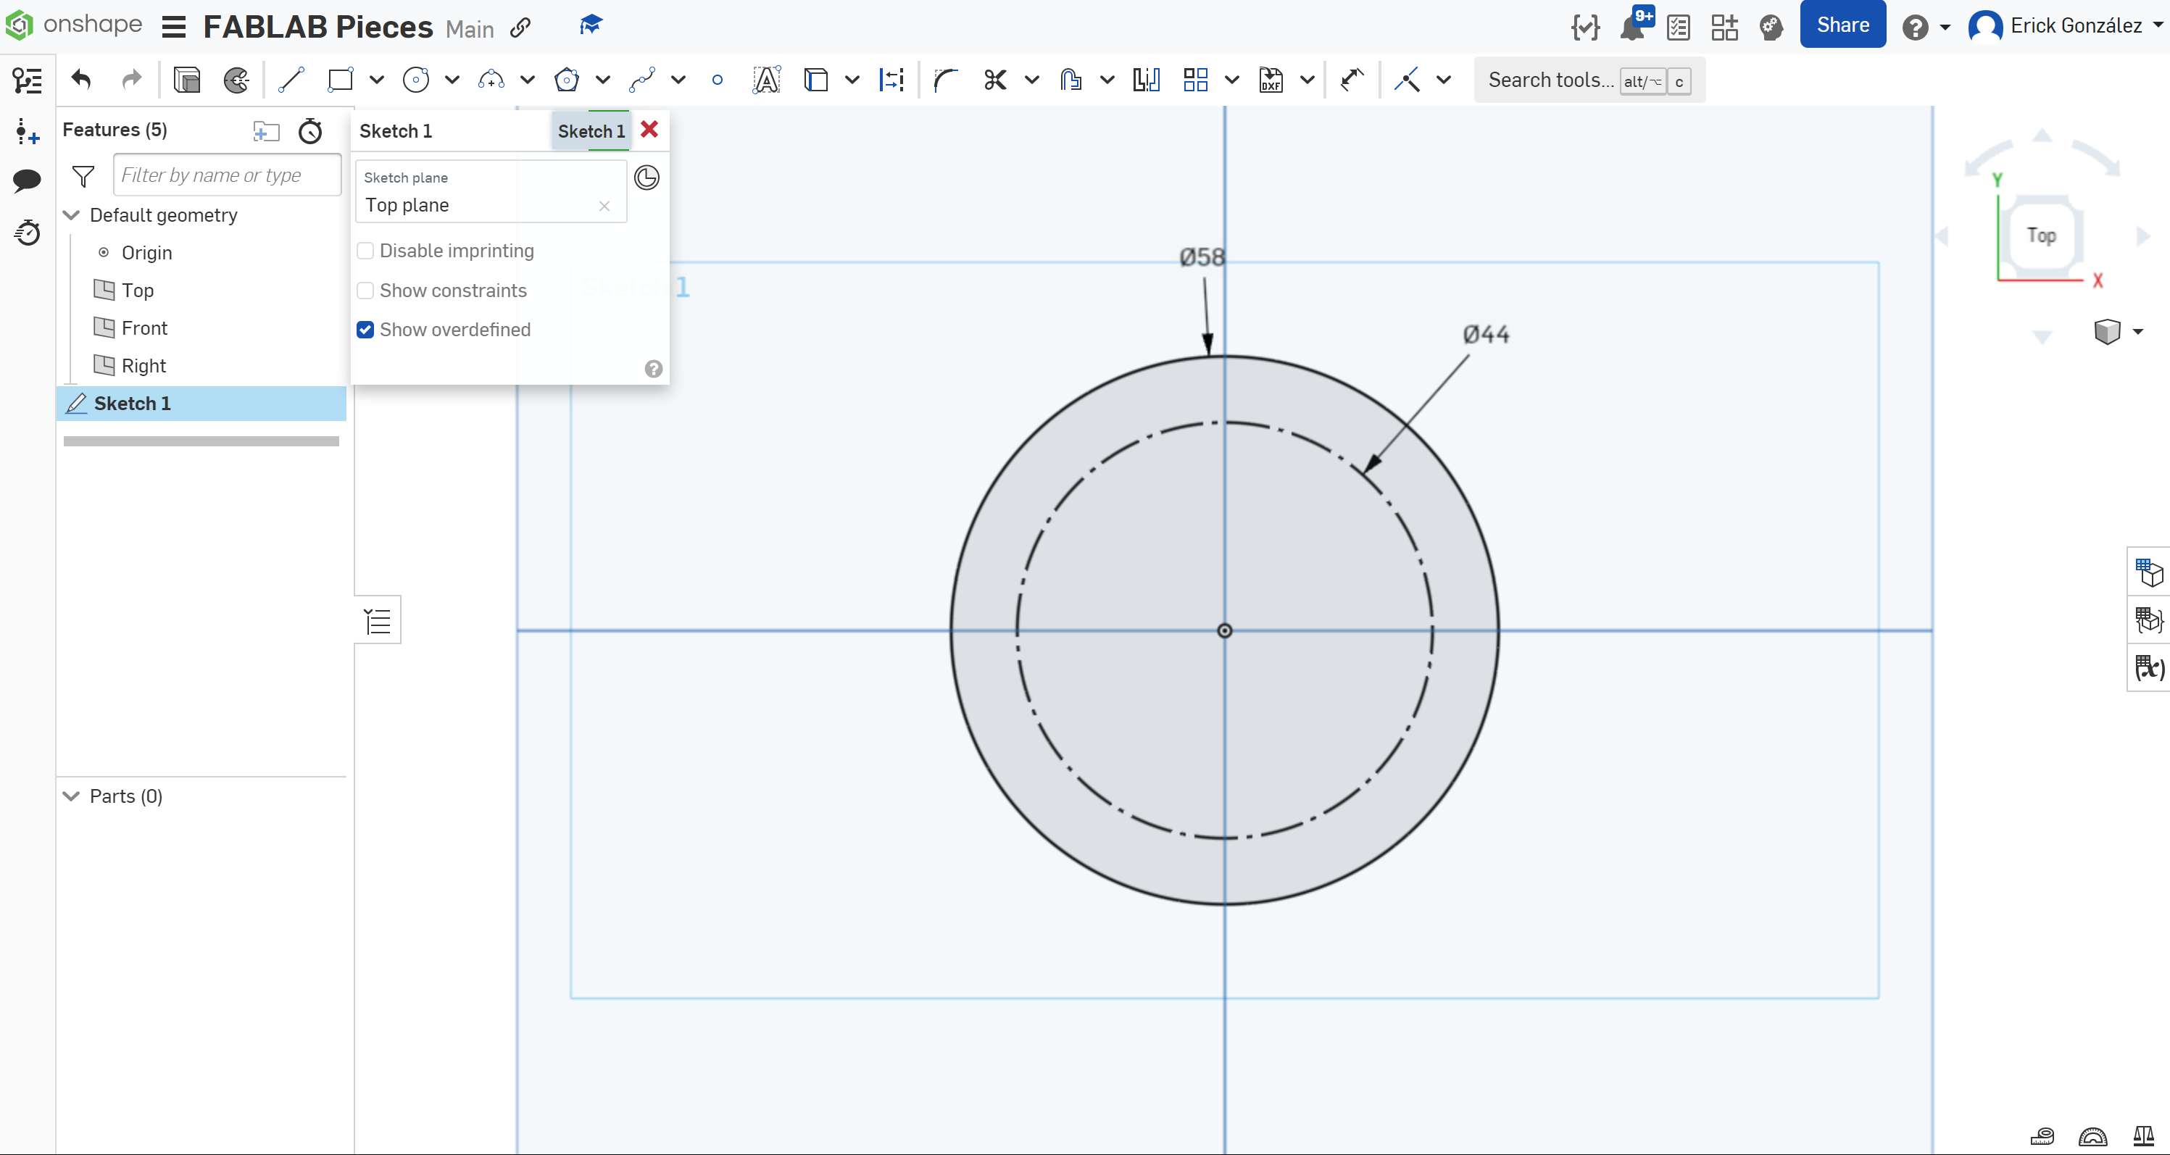The width and height of the screenshot is (2170, 1155).
Task: Select the Corner rectangle tool
Action: pos(341,80)
